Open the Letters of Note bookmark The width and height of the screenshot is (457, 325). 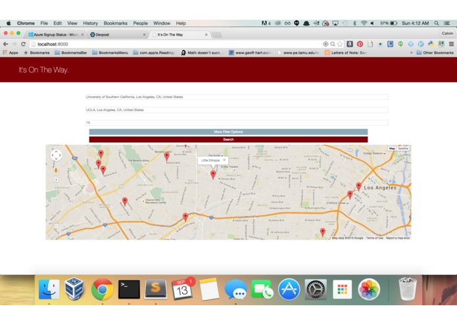[x=346, y=53]
